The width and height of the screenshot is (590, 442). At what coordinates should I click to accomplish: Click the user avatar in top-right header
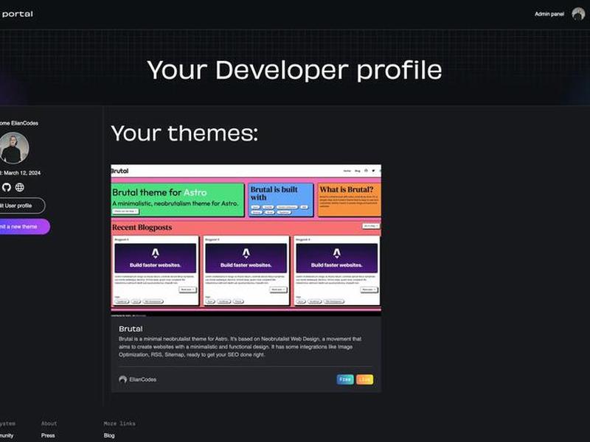[x=578, y=14]
